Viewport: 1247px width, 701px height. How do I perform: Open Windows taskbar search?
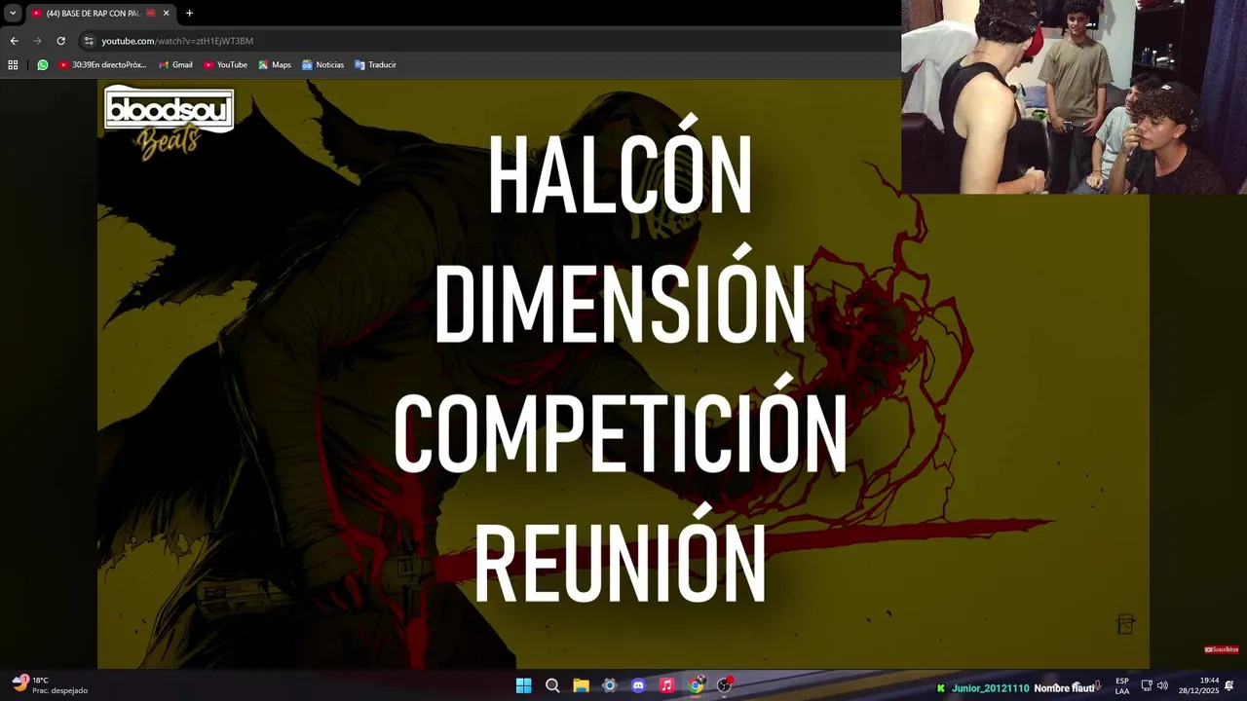[x=552, y=685]
